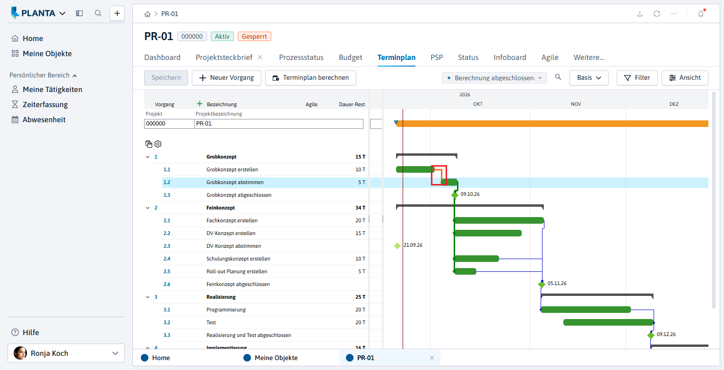Screen dimensions: 724x370
Task: Click the Neuer Vorgang button
Action: [226, 78]
